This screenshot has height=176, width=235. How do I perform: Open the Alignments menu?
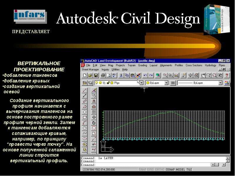pyautogui.click(x=166, y=65)
